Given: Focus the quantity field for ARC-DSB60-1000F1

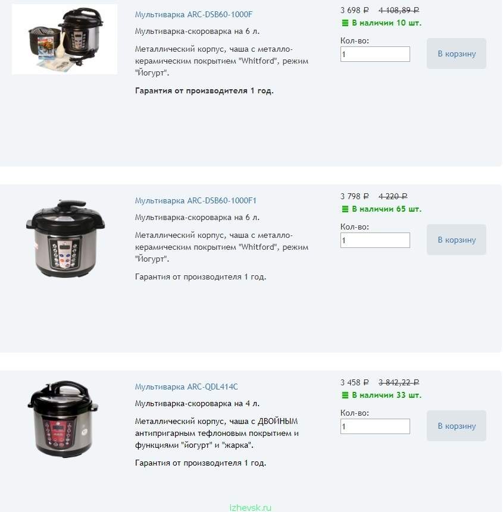Looking at the screenshot, I should [x=375, y=240].
